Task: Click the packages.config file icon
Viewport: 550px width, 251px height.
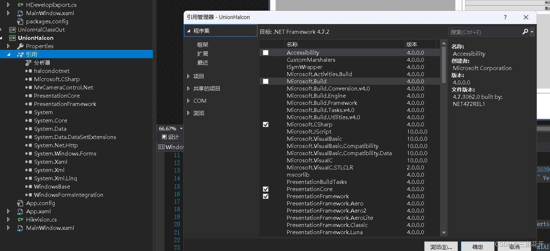Action: (20, 21)
